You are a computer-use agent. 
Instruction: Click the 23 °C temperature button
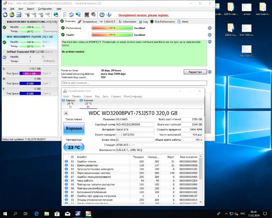[x=74, y=147]
